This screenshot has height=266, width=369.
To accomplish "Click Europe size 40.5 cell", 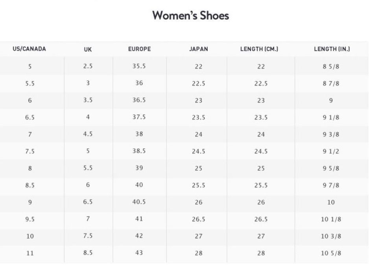I will pos(139,202).
